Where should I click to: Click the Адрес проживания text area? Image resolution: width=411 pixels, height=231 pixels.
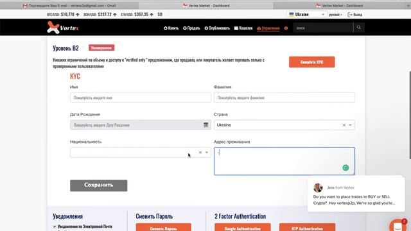[x=284, y=161]
